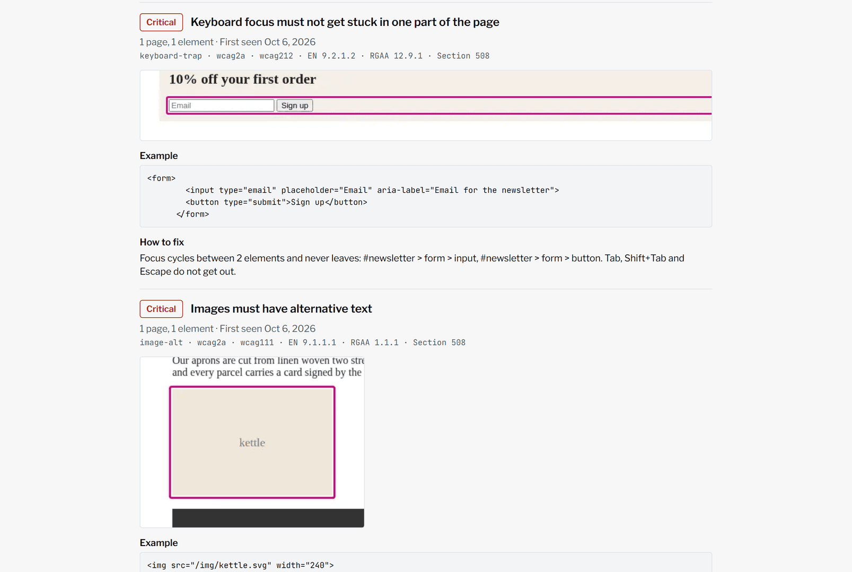Select the keyboard-trap rule tag
This screenshot has width=852, height=572.
pos(171,56)
